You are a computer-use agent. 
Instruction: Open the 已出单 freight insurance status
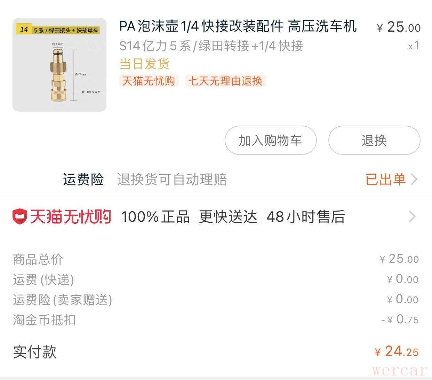[385, 180]
